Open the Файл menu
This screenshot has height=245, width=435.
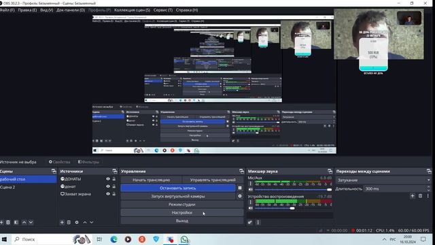[x=7, y=10]
